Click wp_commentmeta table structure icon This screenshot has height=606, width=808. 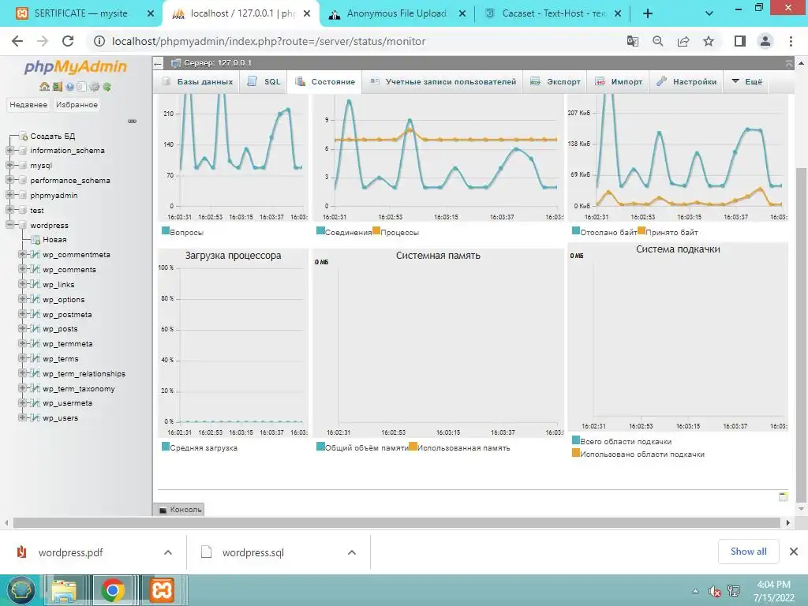tap(35, 255)
